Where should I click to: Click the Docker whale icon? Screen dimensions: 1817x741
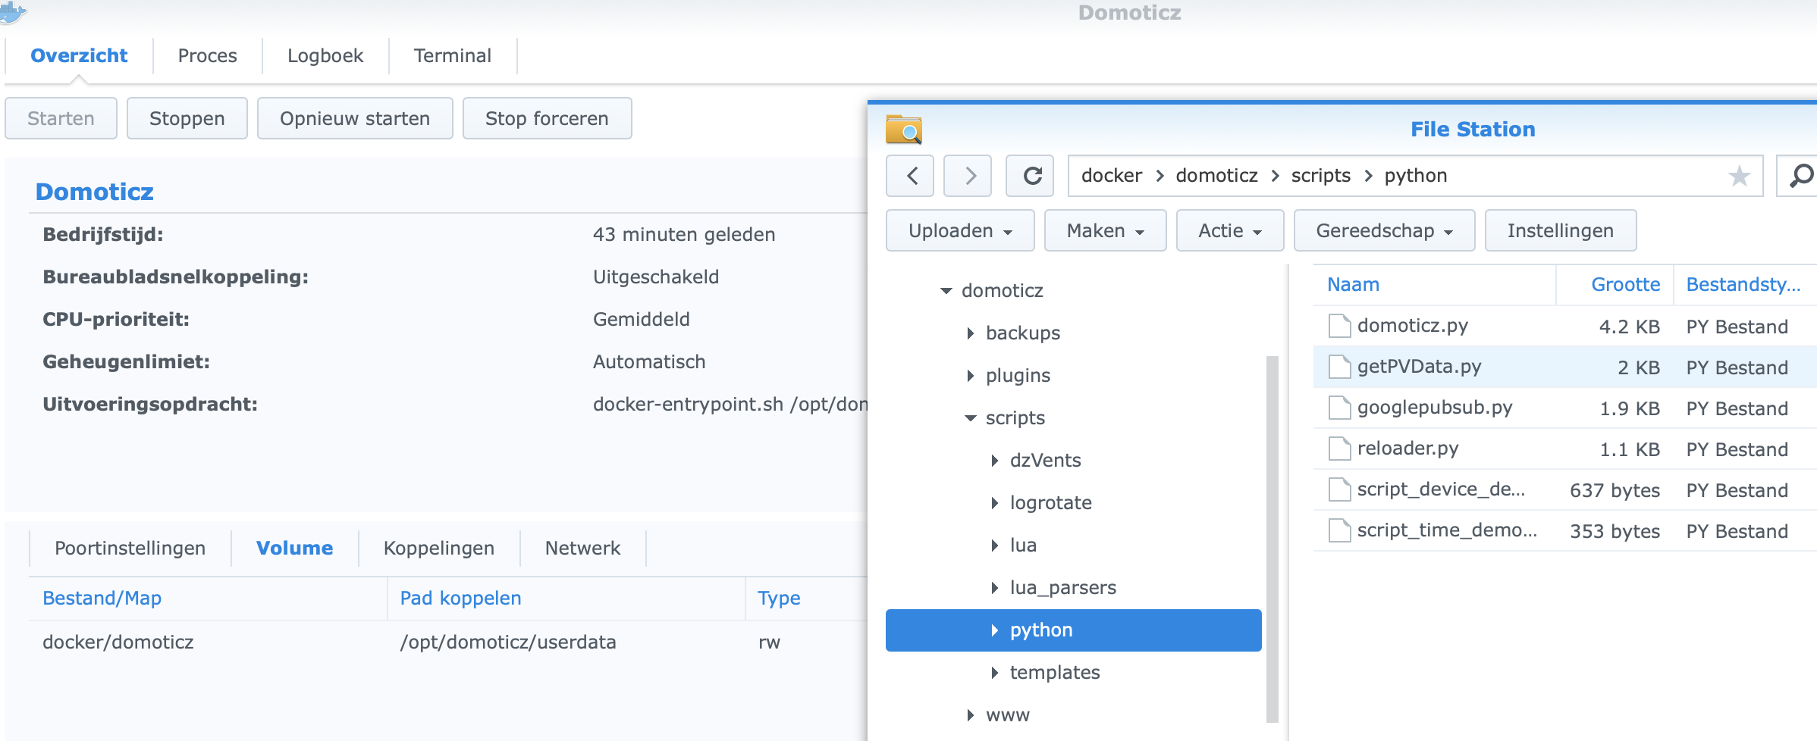[12, 12]
